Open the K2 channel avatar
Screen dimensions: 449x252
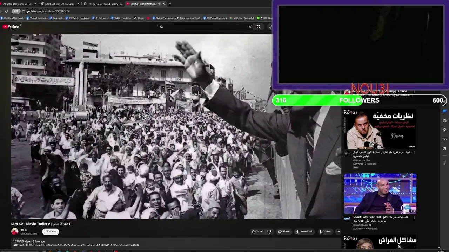(x=15, y=231)
